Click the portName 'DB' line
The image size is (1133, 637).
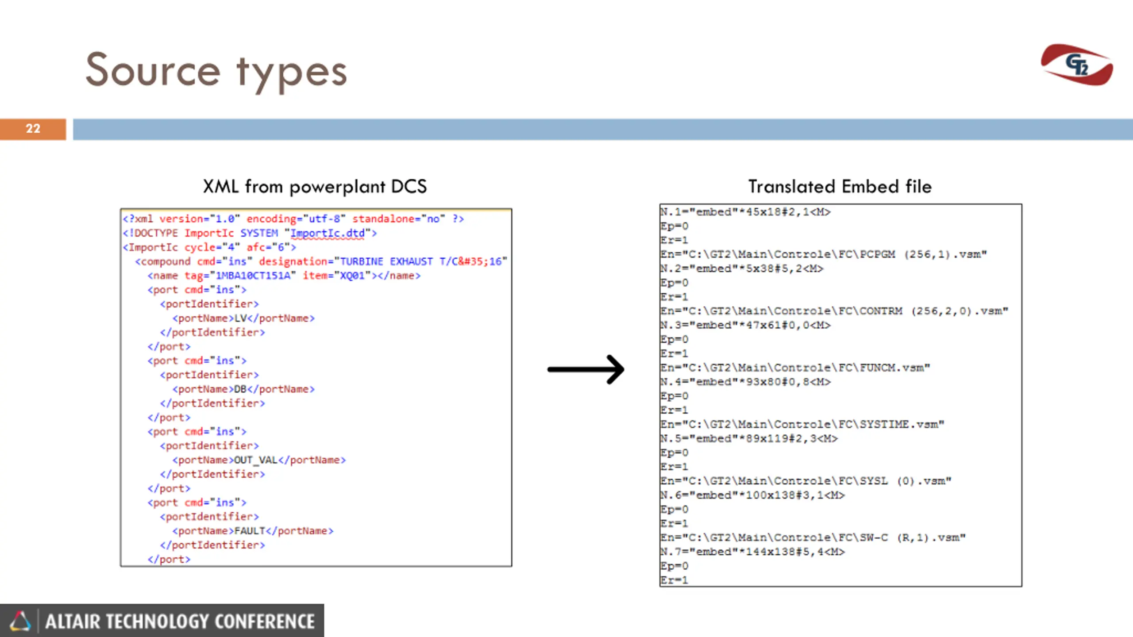click(x=244, y=389)
